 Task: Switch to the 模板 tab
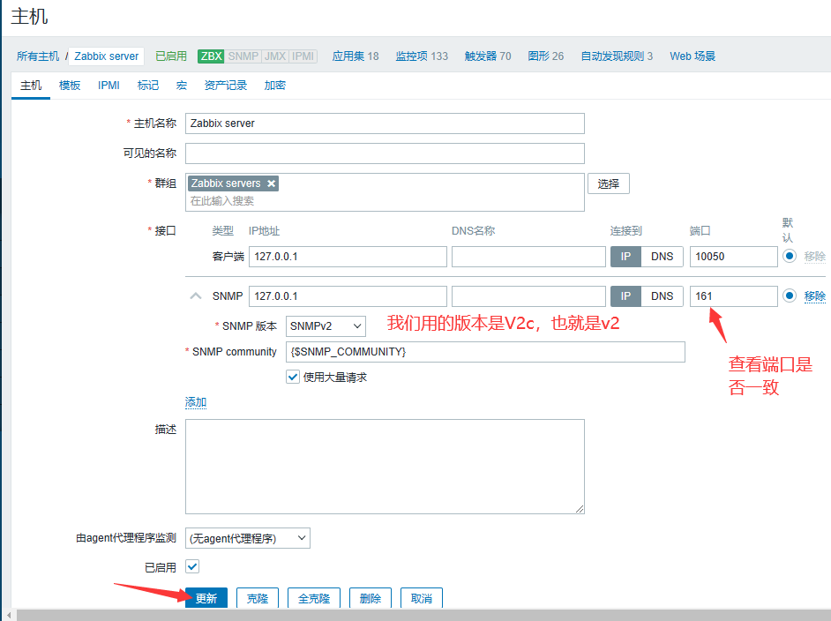coord(70,86)
